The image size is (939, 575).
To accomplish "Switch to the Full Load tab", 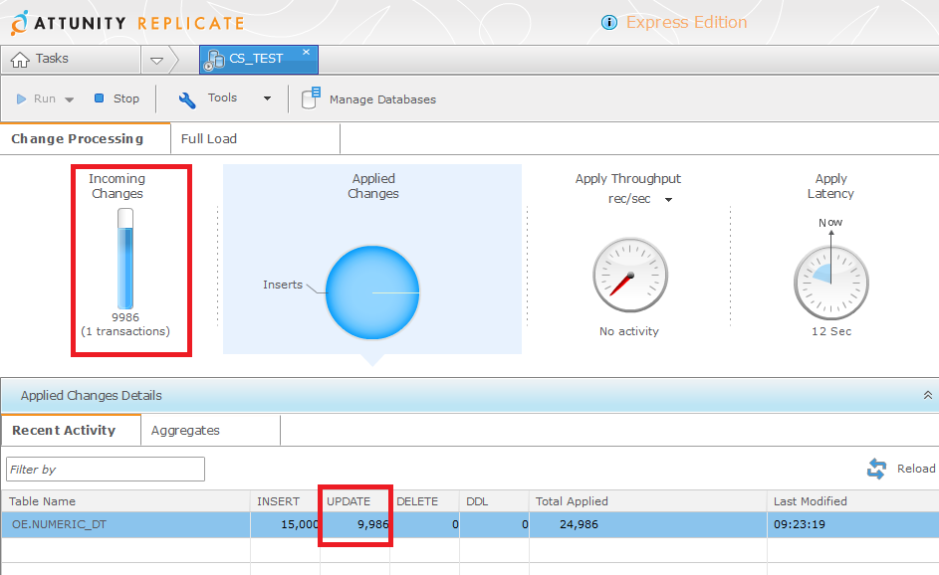I will pyautogui.click(x=255, y=139).
